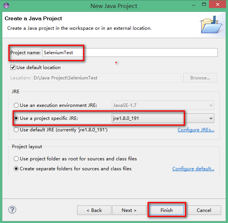Open the JavaSE-1.7 execution environment dropdown
Viewport: 228px width, 223px height.
tap(163, 105)
